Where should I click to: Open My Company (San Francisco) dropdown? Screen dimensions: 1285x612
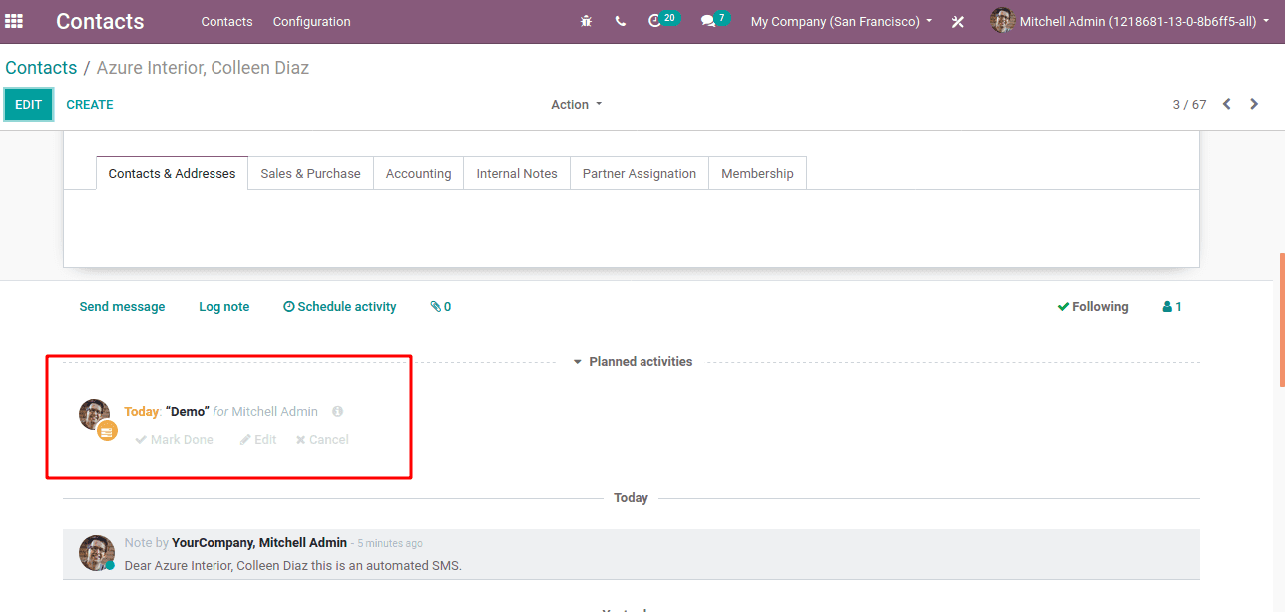pos(841,21)
